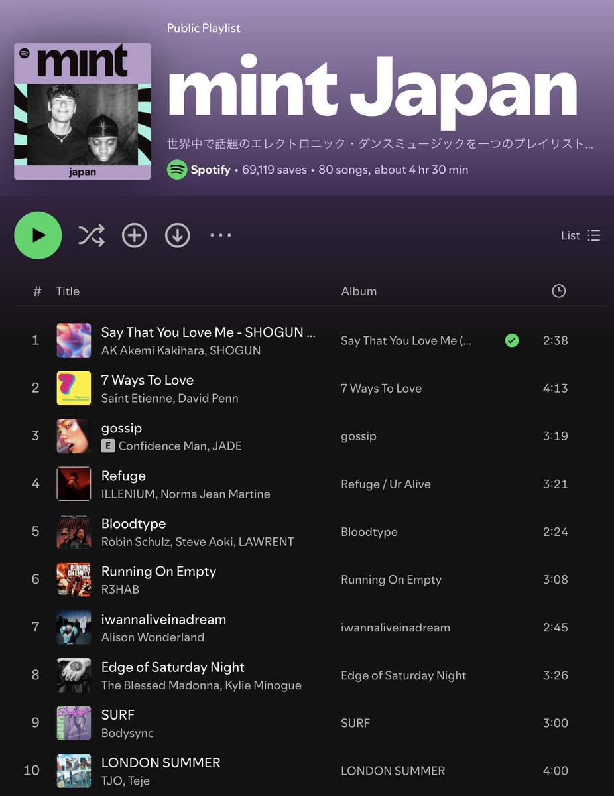Viewport: 614px width, 796px height.
Task: Select LONDON SUMMER track title
Action: pos(160,762)
